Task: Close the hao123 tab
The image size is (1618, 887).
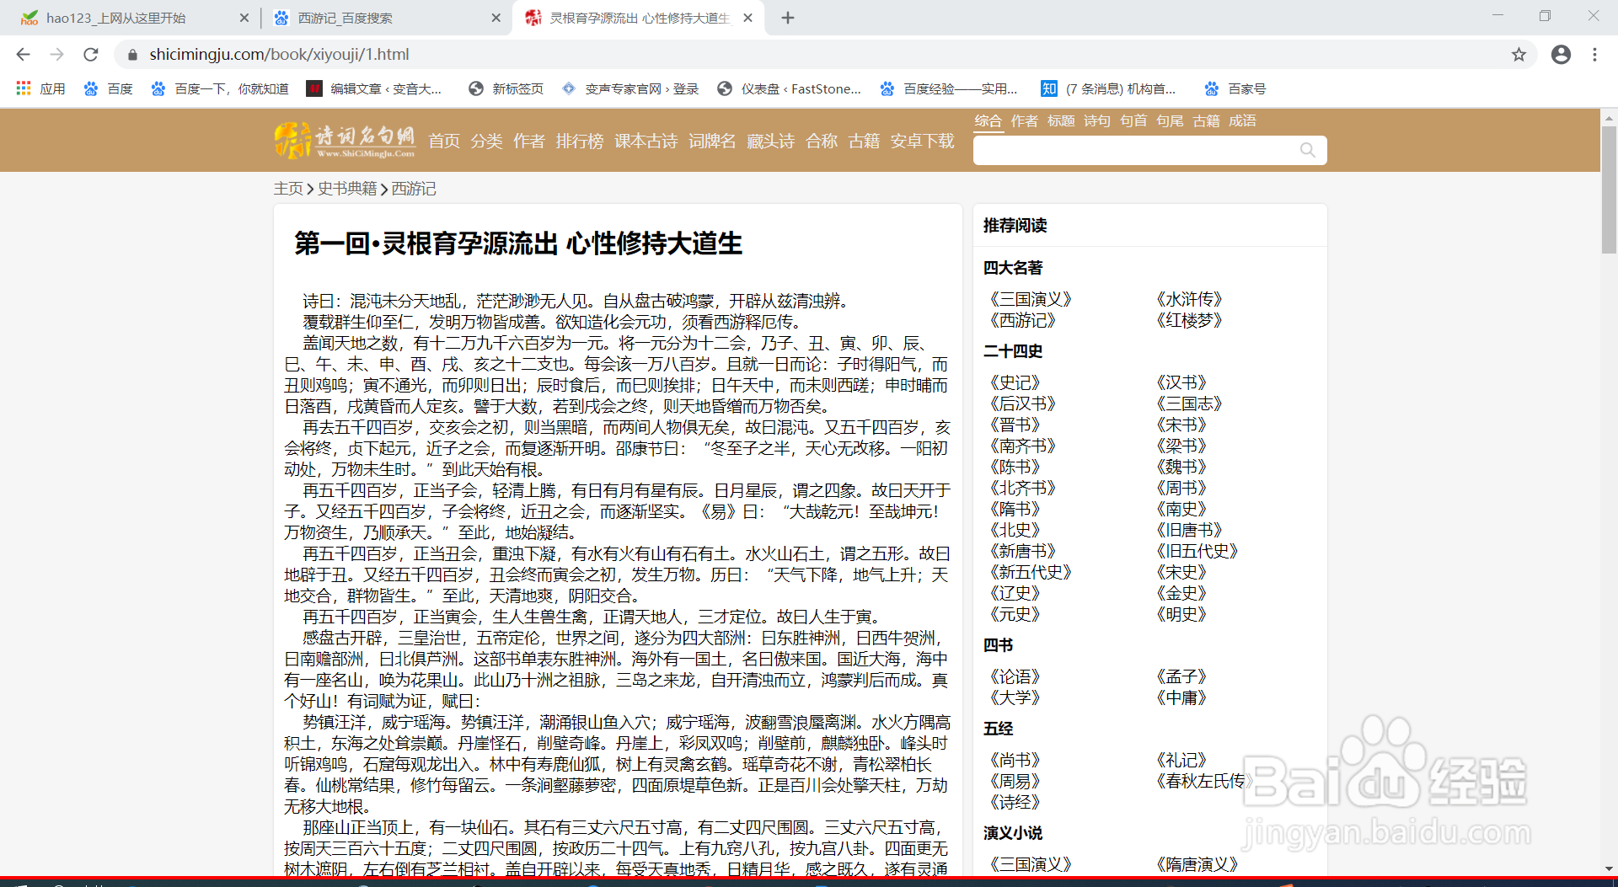Action: coord(244,18)
